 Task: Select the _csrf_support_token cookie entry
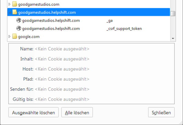(88, 28)
